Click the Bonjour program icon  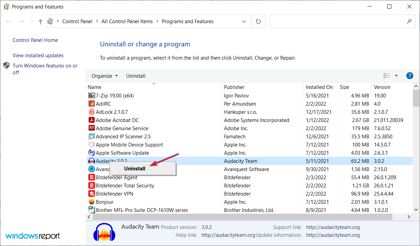pyautogui.click(x=91, y=202)
